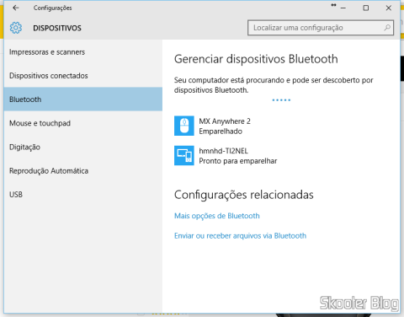Click Pronto para emparelhar status text

tap(238, 161)
